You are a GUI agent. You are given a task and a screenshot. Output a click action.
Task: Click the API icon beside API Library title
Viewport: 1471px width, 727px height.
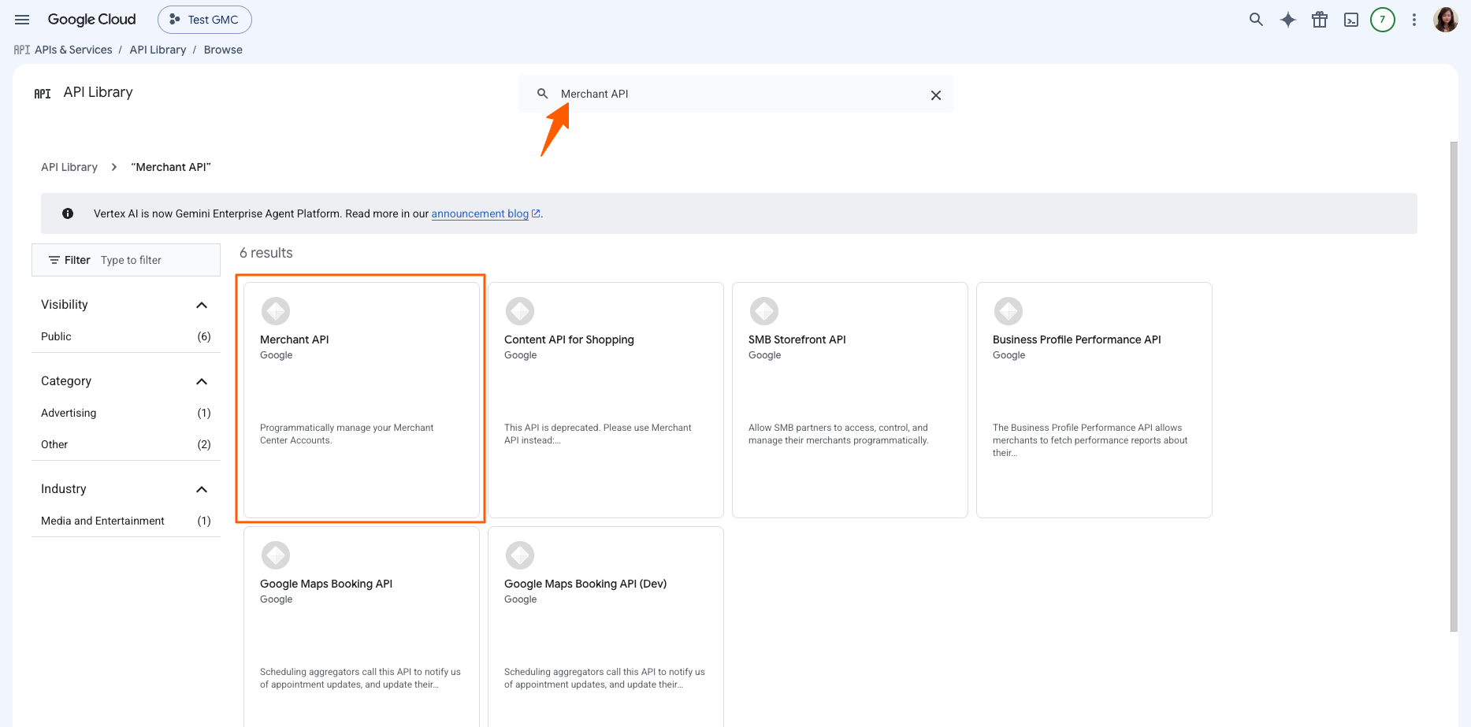point(43,94)
